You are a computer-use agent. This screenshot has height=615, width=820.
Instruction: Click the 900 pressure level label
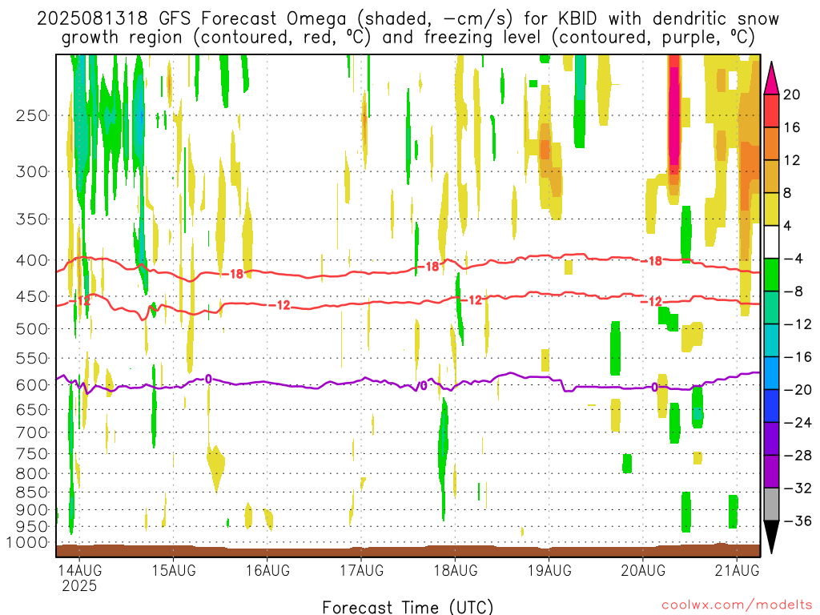click(x=32, y=510)
